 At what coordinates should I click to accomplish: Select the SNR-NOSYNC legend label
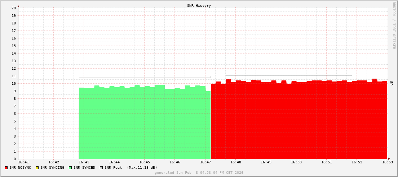click(21, 168)
